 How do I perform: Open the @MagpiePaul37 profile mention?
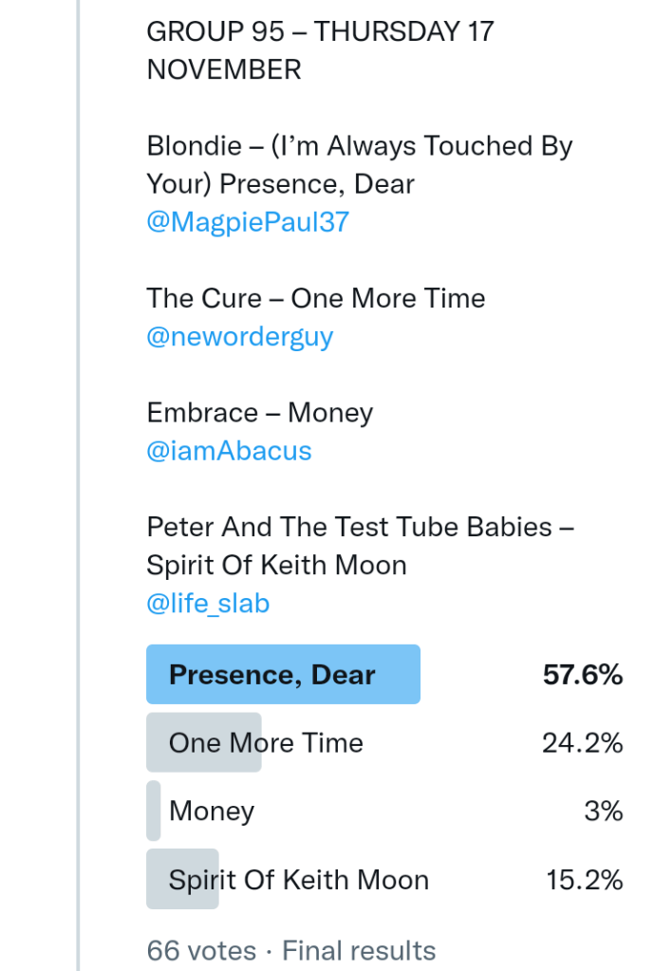click(x=248, y=222)
